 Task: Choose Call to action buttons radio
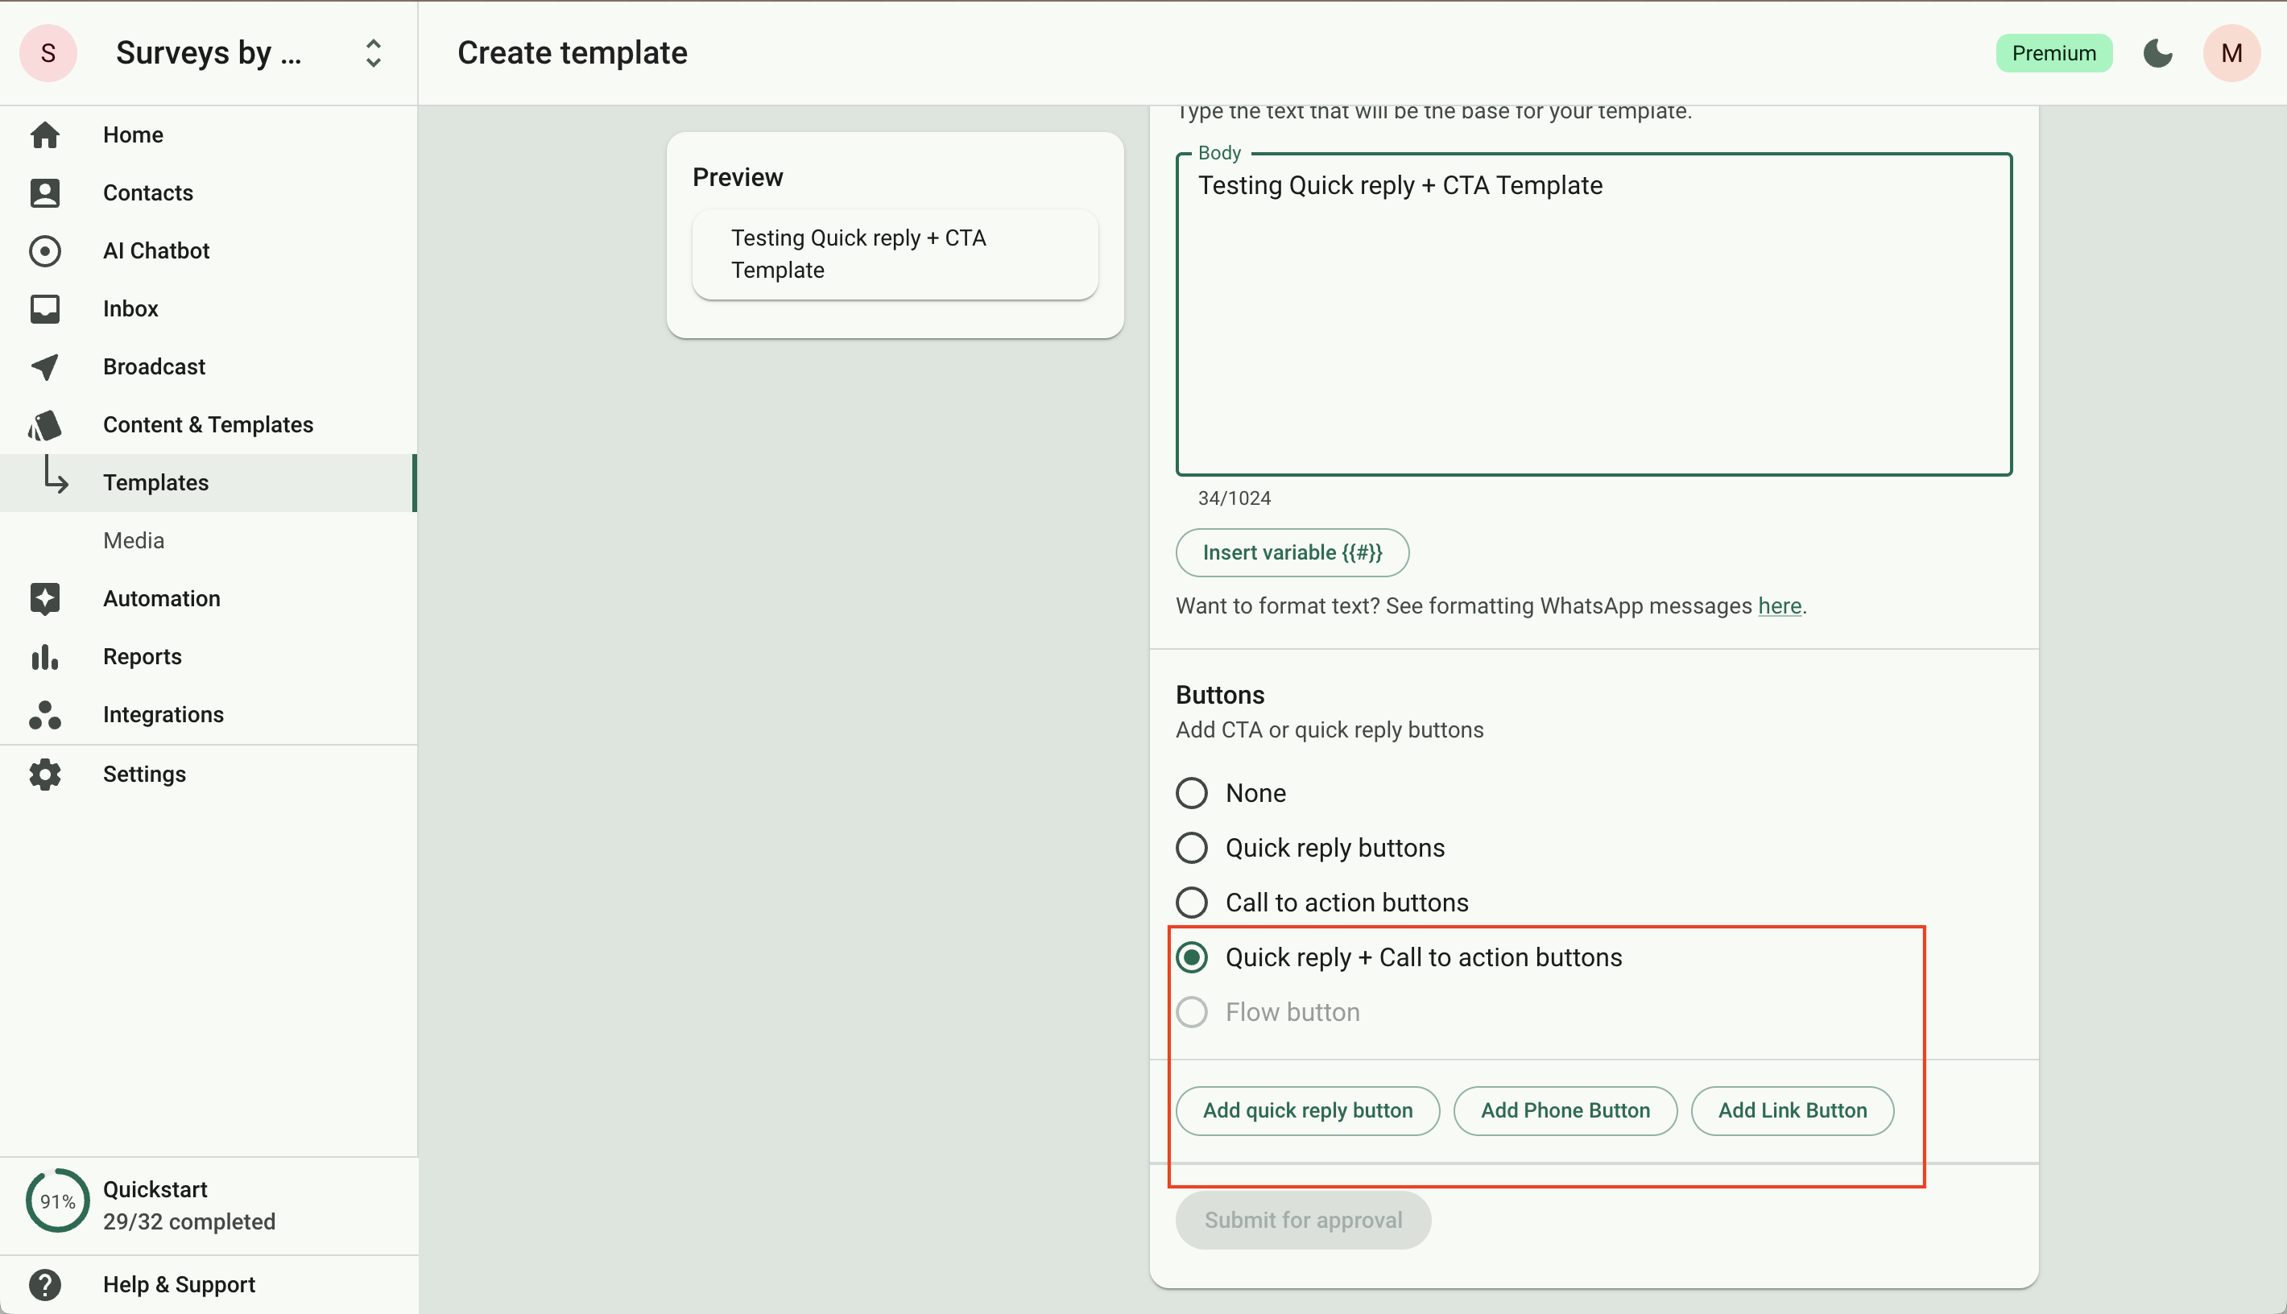[x=1191, y=903]
